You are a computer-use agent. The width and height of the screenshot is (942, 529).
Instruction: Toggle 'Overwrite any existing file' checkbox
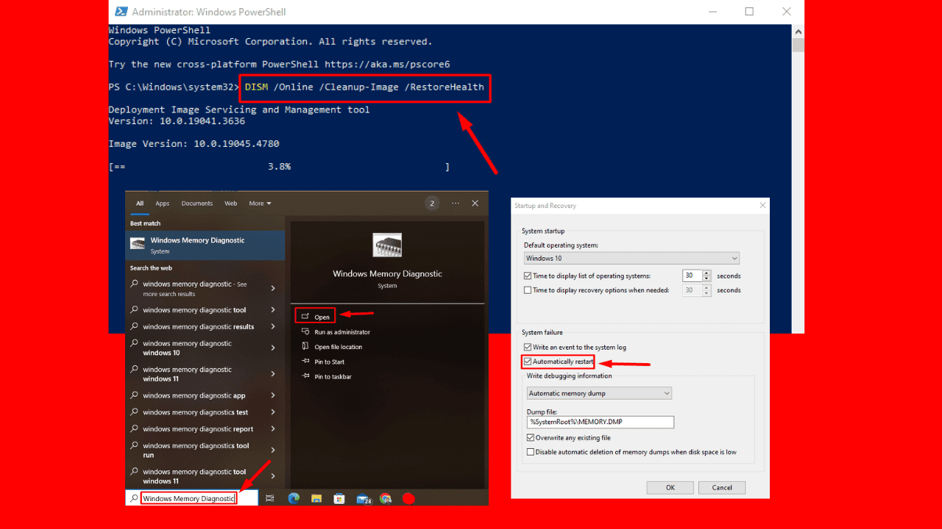coord(531,438)
